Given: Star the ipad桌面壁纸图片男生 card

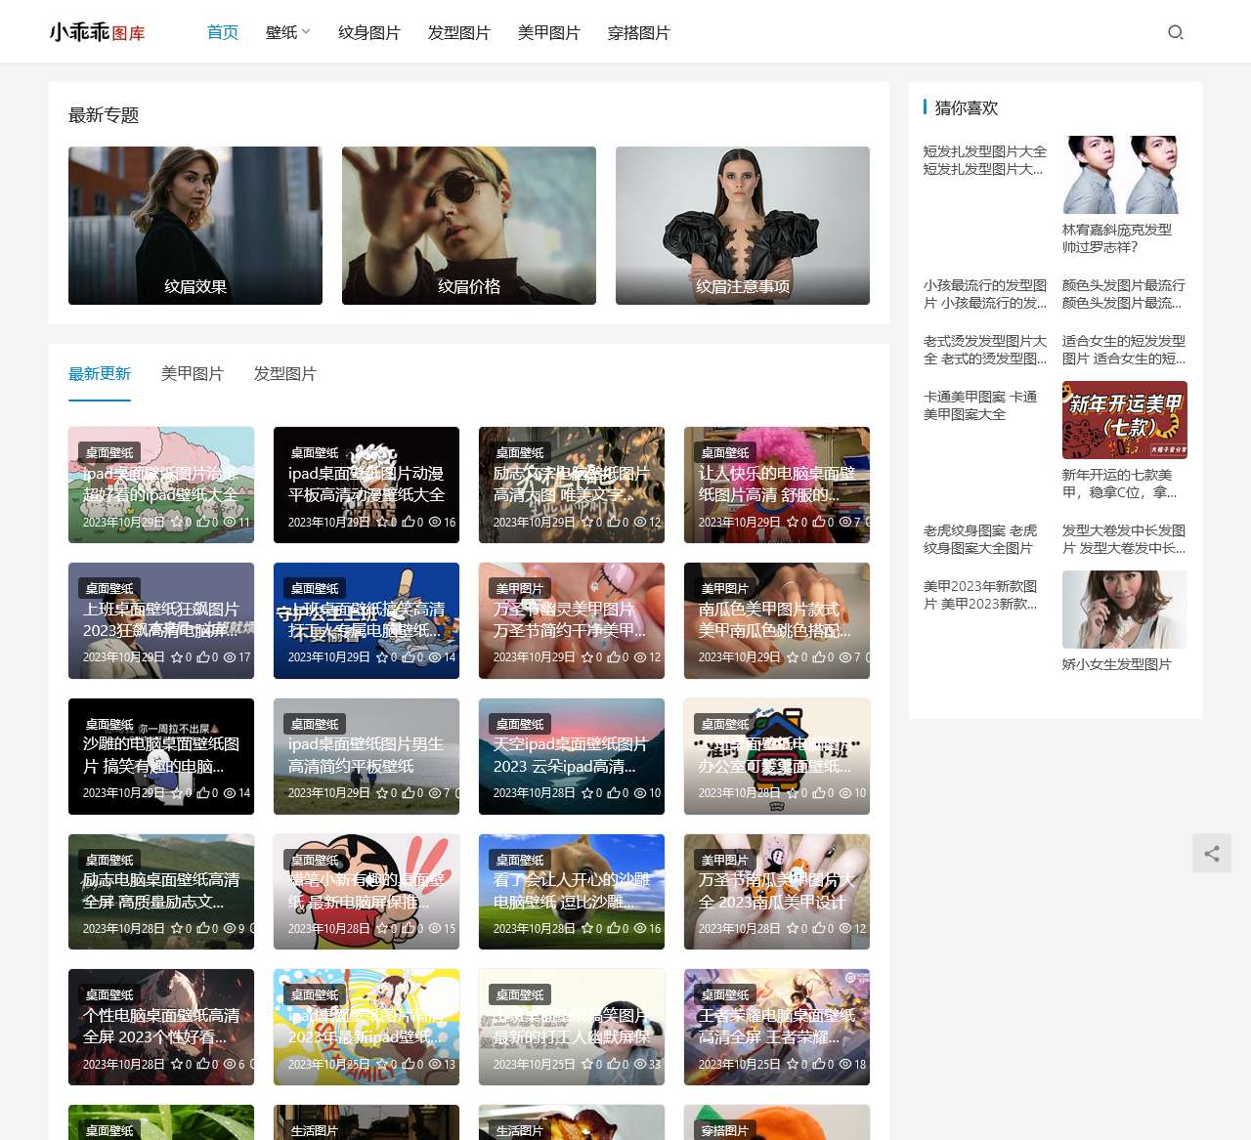Looking at the screenshot, I should pos(382,794).
